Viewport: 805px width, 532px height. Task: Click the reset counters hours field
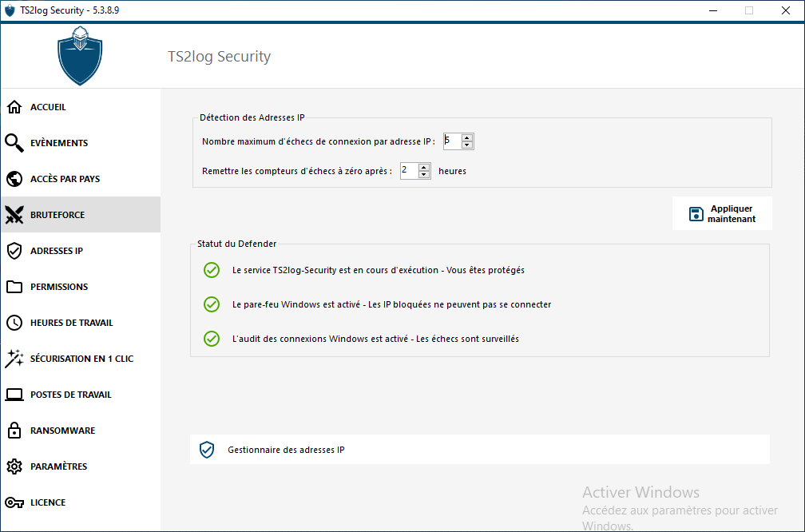click(x=409, y=171)
